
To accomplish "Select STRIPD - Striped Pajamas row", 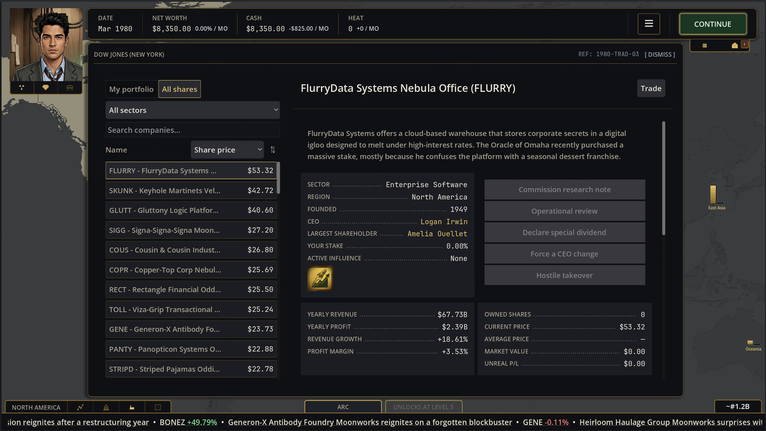I will pyautogui.click(x=191, y=369).
